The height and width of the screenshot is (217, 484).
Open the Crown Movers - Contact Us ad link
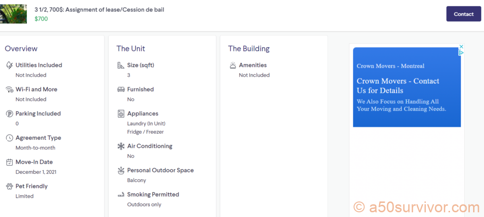click(398, 86)
